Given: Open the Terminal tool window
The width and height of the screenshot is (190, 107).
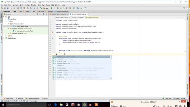Looking at the screenshot, I should [19, 98].
